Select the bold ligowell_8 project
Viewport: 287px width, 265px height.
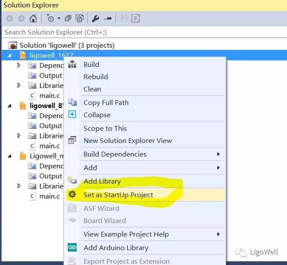46,105
